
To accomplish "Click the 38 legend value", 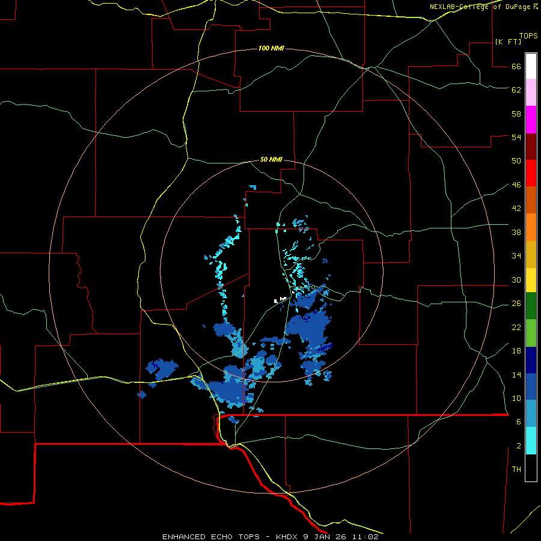I will (516, 232).
